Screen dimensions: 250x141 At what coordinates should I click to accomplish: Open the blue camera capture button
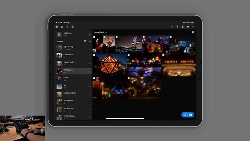[191, 115]
